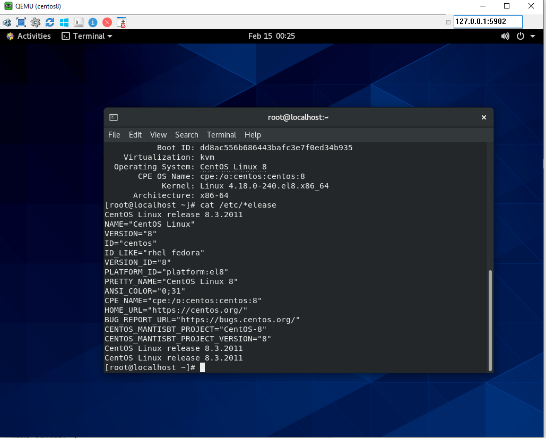This screenshot has width=546, height=438.
Task: Toggle full screen mode icon
Action: click(x=21, y=22)
